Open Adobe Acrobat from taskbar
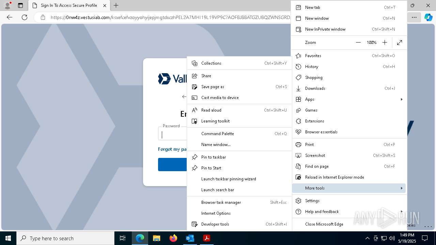The image size is (436, 245). pos(206,238)
